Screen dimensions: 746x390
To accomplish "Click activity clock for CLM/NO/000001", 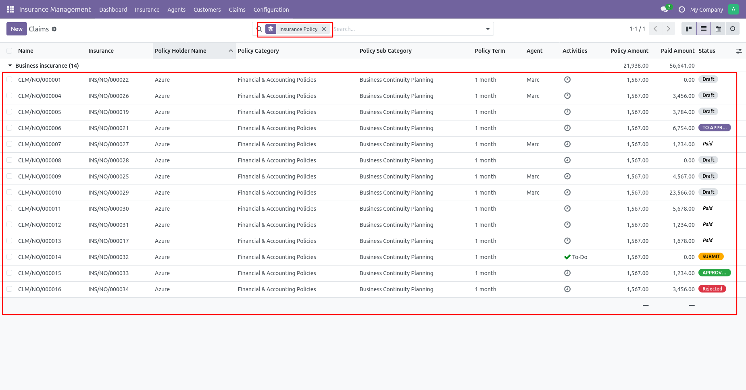I will point(567,80).
